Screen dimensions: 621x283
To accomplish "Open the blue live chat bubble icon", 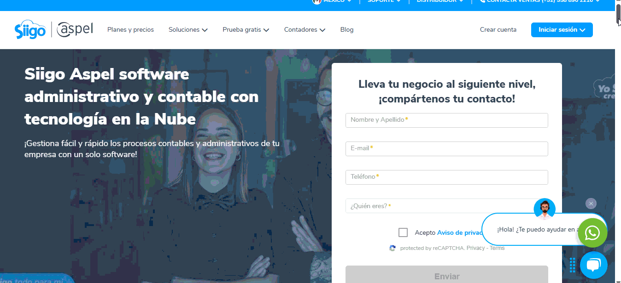I will 593,265.
